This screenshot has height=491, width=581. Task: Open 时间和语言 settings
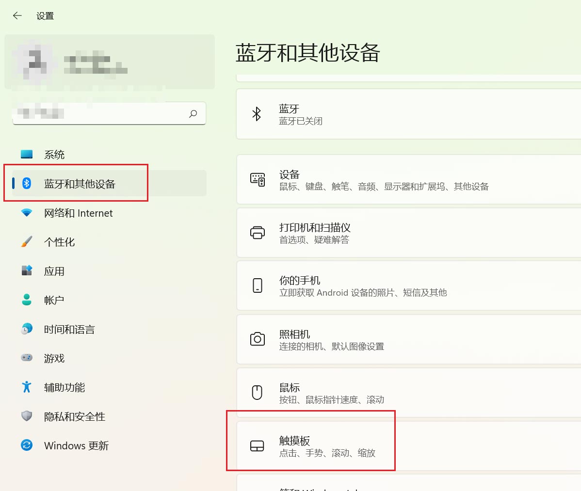(x=69, y=330)
